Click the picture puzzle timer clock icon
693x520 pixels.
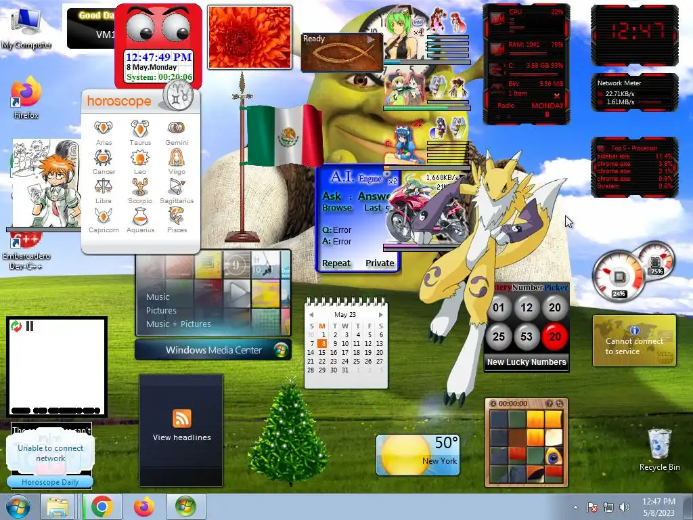pos(493,404)
